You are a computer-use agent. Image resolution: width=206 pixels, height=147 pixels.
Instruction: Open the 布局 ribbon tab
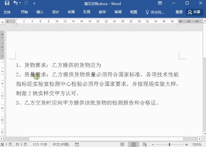tap(71, 12)
